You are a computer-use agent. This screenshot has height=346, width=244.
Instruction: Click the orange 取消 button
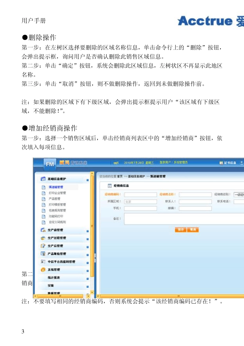pos(193,230)
